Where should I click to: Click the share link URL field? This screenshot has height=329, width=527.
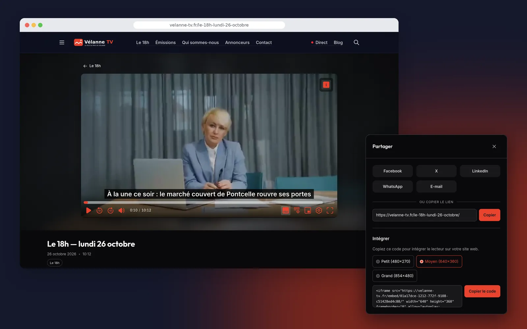point(425,215)
